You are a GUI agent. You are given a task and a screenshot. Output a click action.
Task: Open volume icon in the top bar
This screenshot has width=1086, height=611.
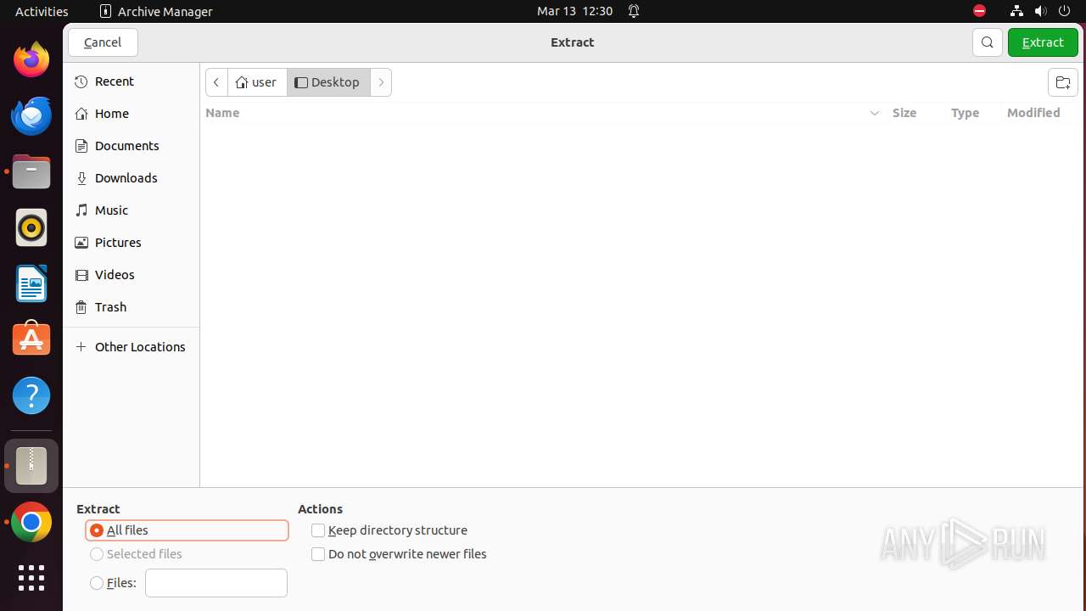tap(1040, 11)
